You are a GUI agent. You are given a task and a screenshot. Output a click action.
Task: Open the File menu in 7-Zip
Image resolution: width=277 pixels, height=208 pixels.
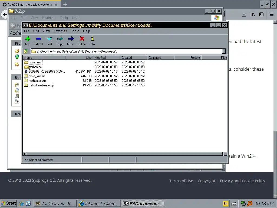27,31
